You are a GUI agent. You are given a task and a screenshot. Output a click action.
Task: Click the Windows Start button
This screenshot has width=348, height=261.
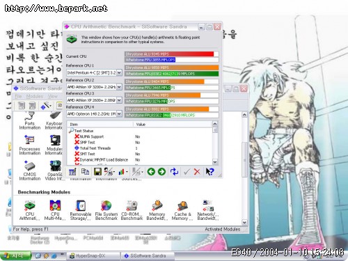pyautogui.click(x=15, y=255)
